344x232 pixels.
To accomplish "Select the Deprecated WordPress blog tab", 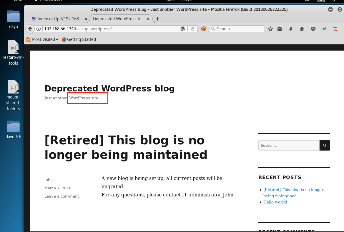I will 120,19.
